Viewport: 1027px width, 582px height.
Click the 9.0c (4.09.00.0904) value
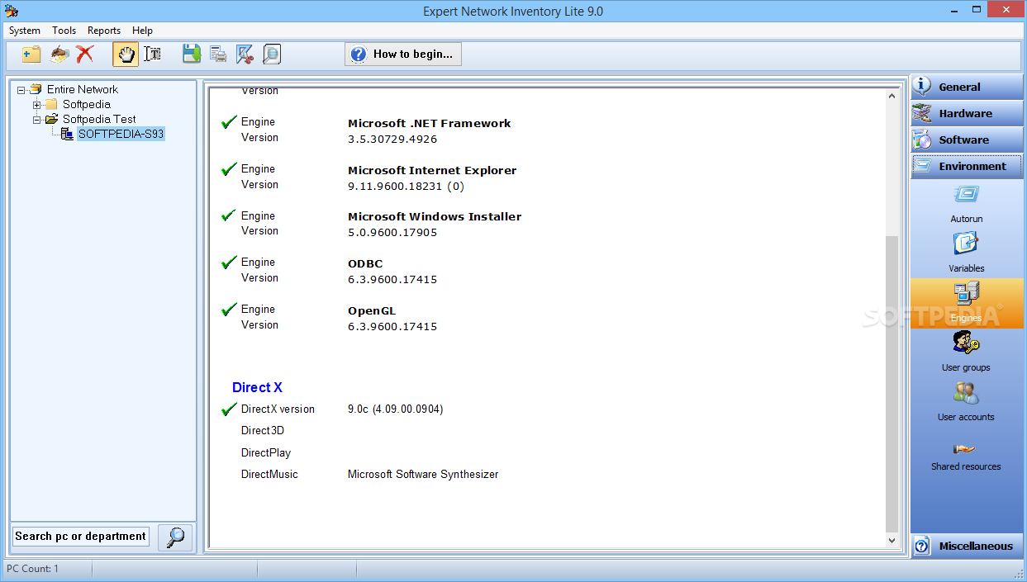[x=395, y=409]
